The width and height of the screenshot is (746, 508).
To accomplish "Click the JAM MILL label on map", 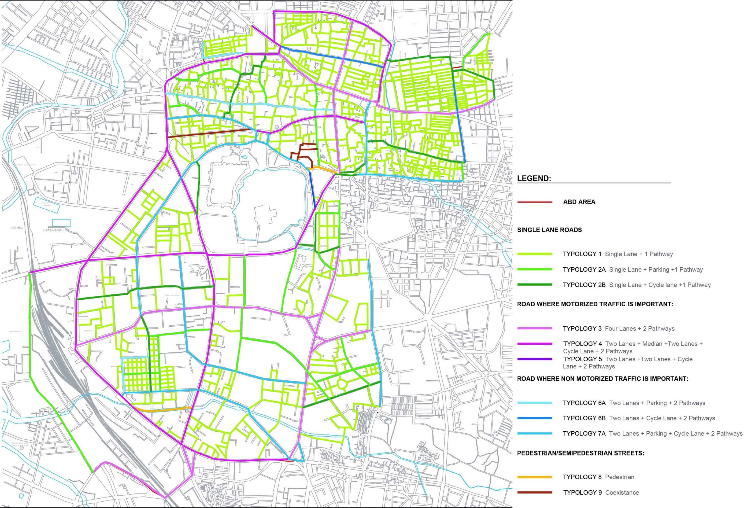I will 17,228.
